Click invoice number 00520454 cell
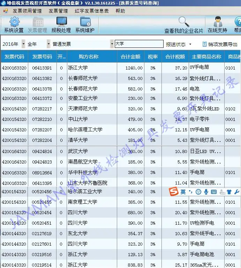241x268 pixels. 42,212
